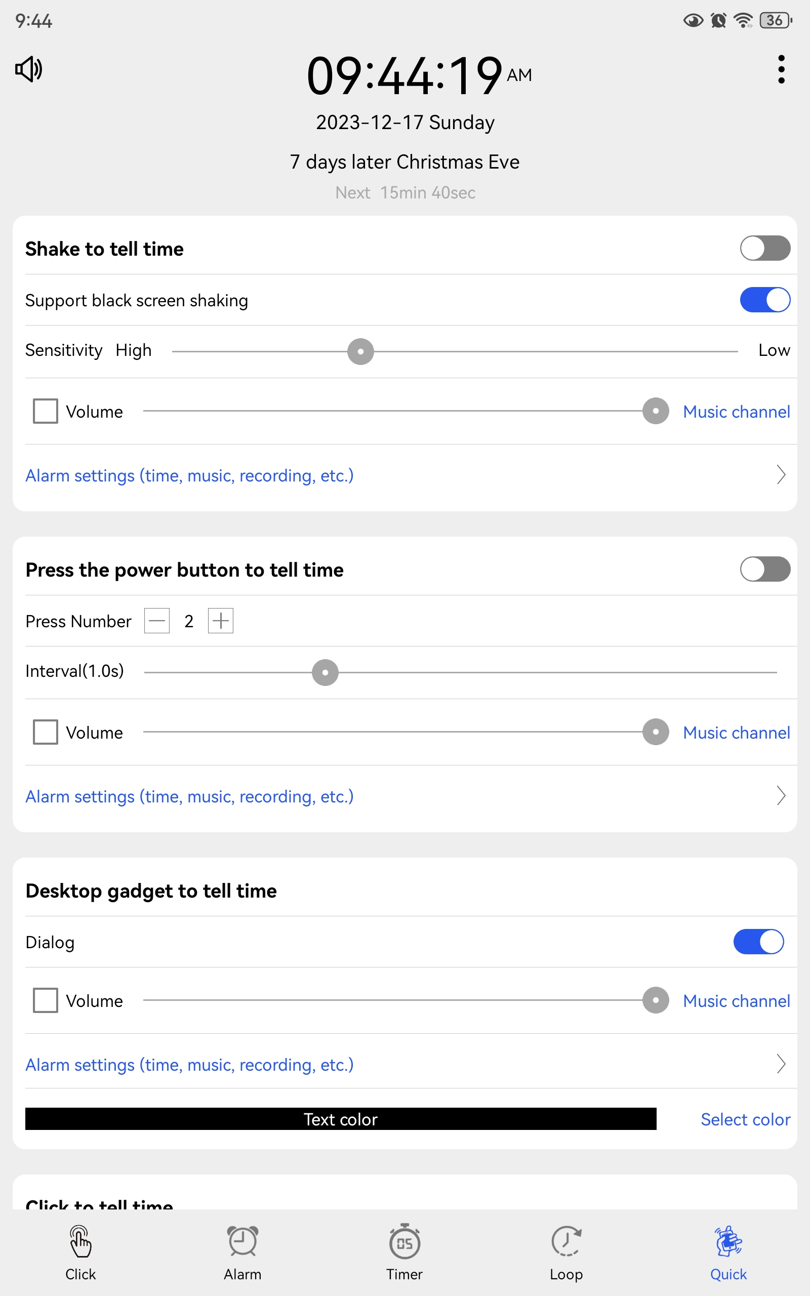The width and height of the screenshot is (810, 1296).
Task: Select the Quick tab icon
Action: (x=728, y=1241)
